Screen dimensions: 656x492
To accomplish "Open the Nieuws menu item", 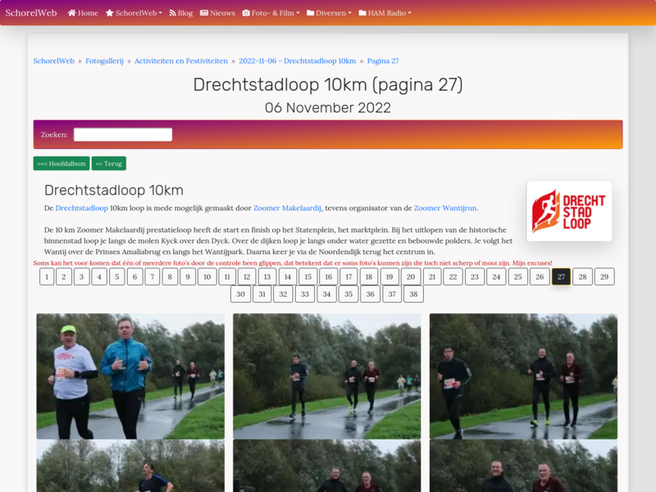I will [217, 13].
